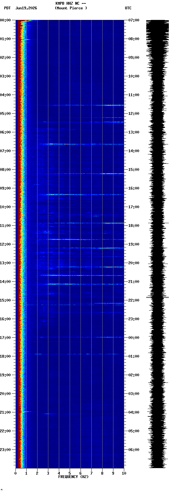Click the 5 Hz frequency tick label

[x=70, y=473]
